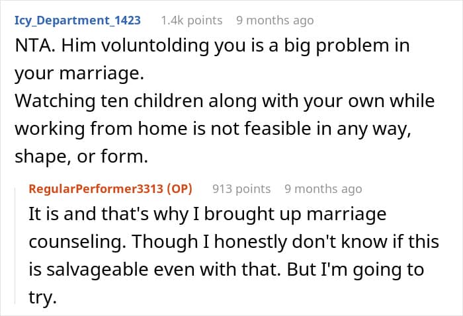The width and height of the screenshot is (463, 316).
Task: Click the reply's 9 months ago timestamp
Action: pos(323,188)
